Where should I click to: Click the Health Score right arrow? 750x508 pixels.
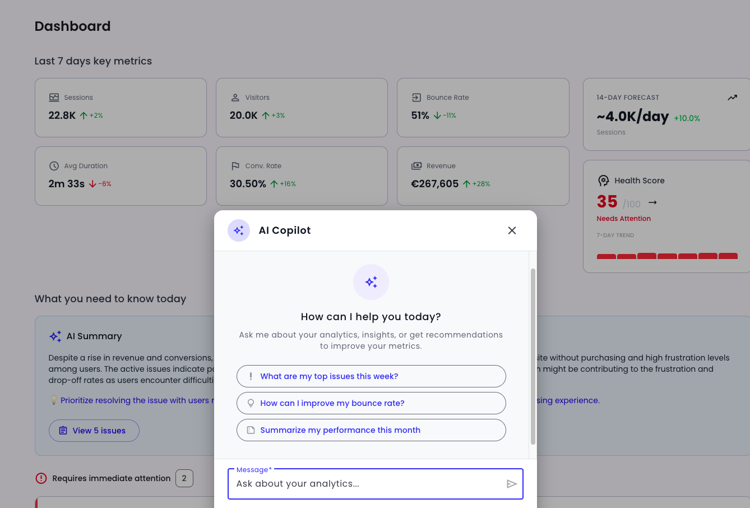click(652, 202)
